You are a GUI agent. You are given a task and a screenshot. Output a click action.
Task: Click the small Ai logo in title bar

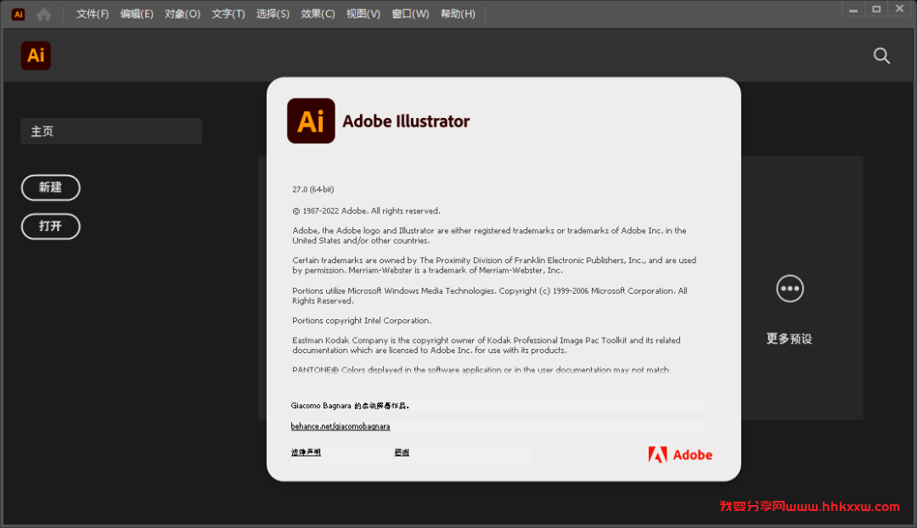18,14
